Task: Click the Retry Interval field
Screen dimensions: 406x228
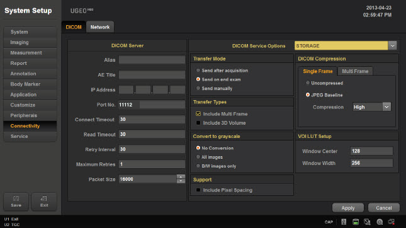Action: pyautogui.click(x=152, y=149)
